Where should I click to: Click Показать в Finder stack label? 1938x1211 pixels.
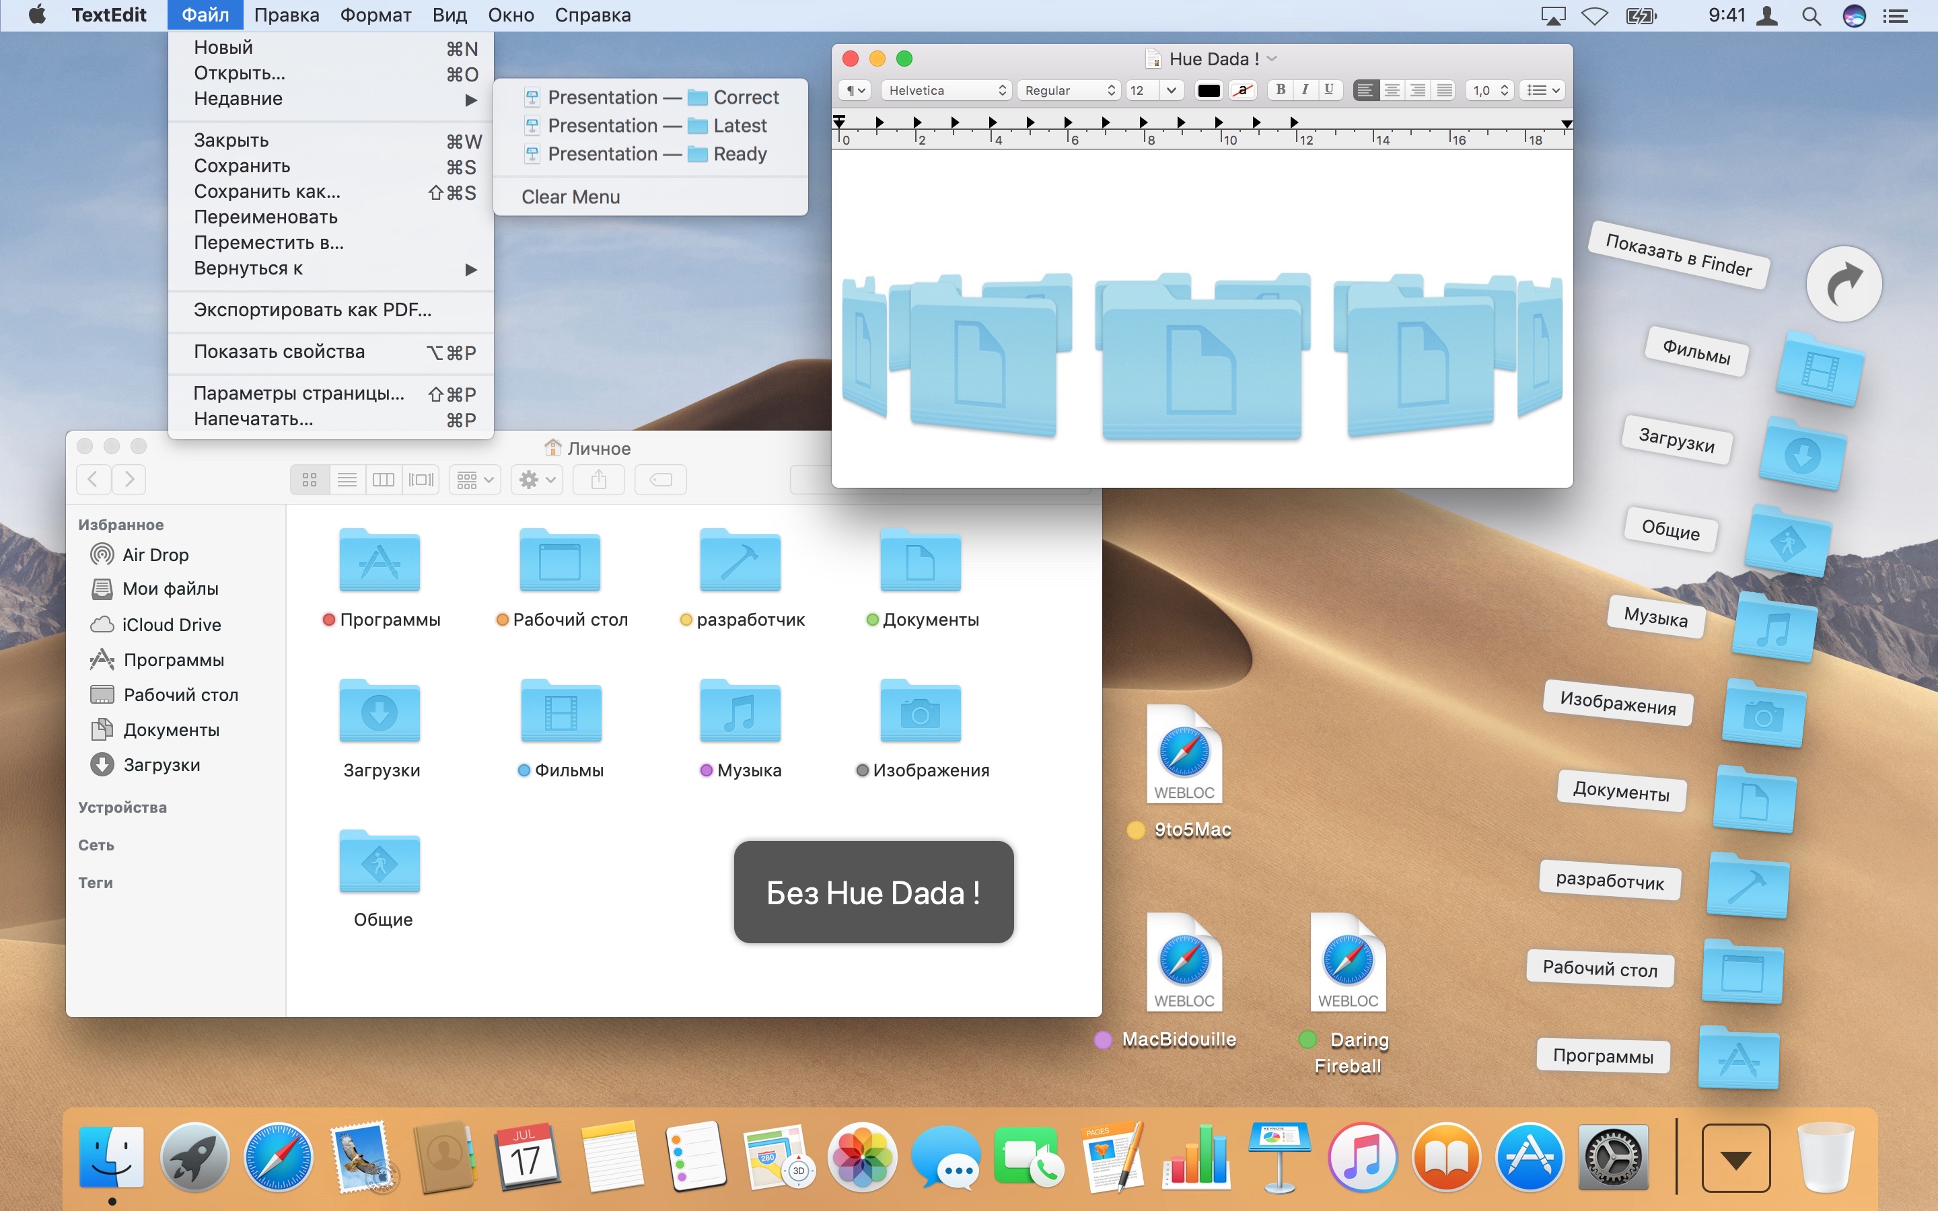1678,255
